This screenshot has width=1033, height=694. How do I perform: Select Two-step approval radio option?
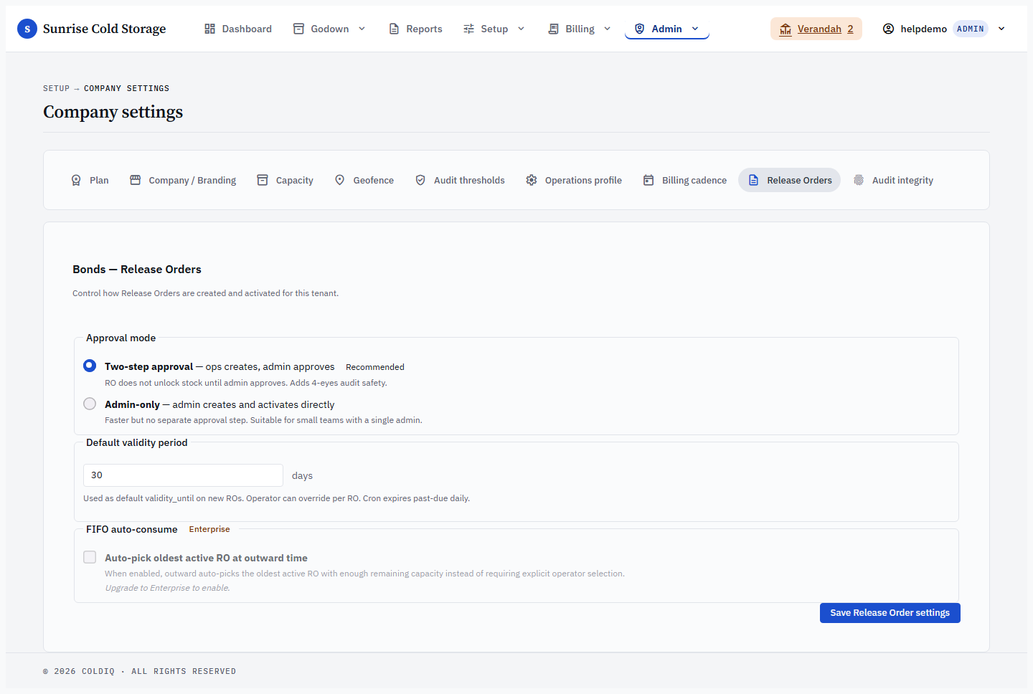click(90, 366)
